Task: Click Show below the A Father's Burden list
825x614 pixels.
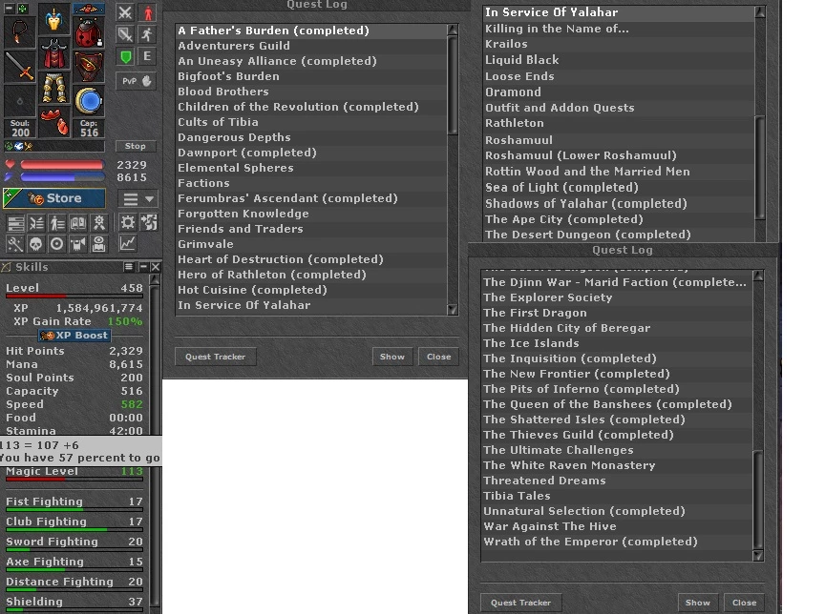Action: [392, 357]
